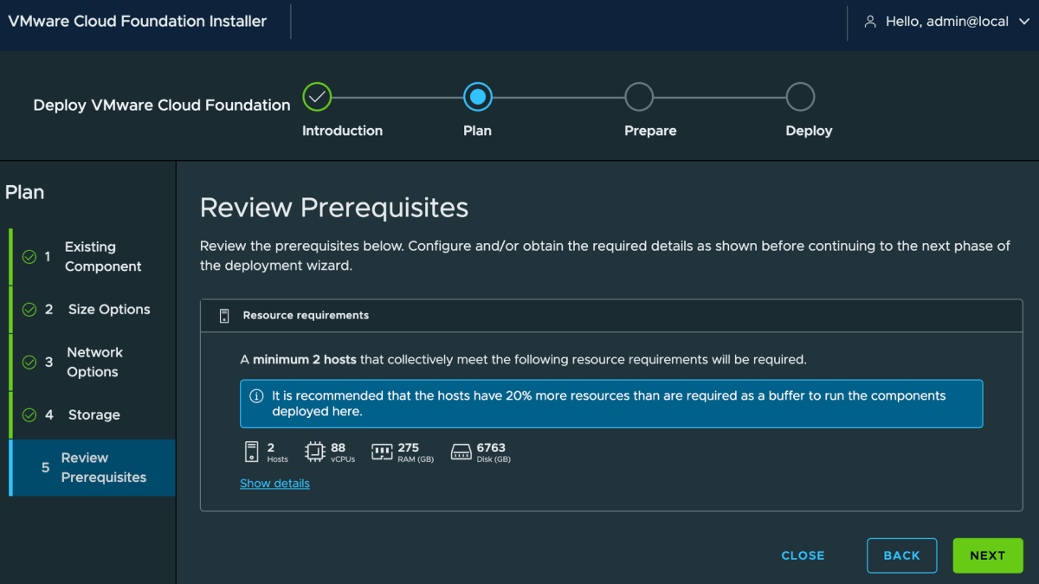
Task: Click the BACK button
Action: [901, 555]
